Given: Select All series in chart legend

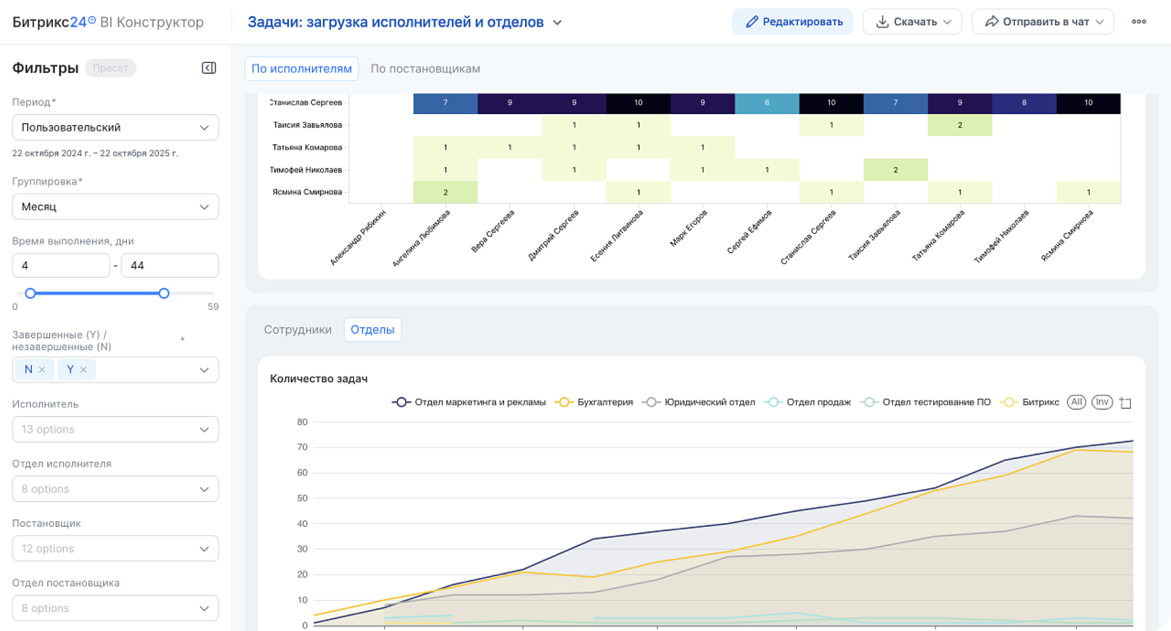Looking at the screenshot, I should (x=1076, y=402).
